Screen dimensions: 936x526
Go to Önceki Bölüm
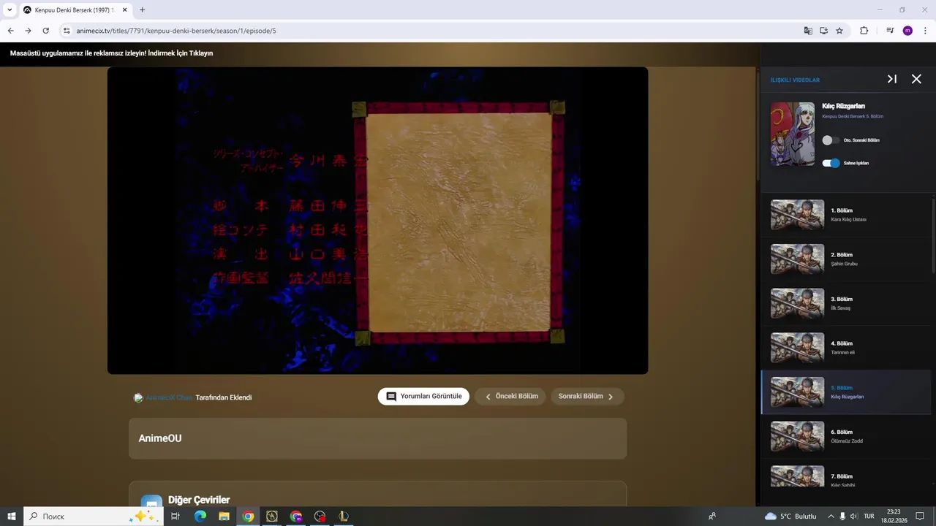pyautogui.click(x=510, y=396)
